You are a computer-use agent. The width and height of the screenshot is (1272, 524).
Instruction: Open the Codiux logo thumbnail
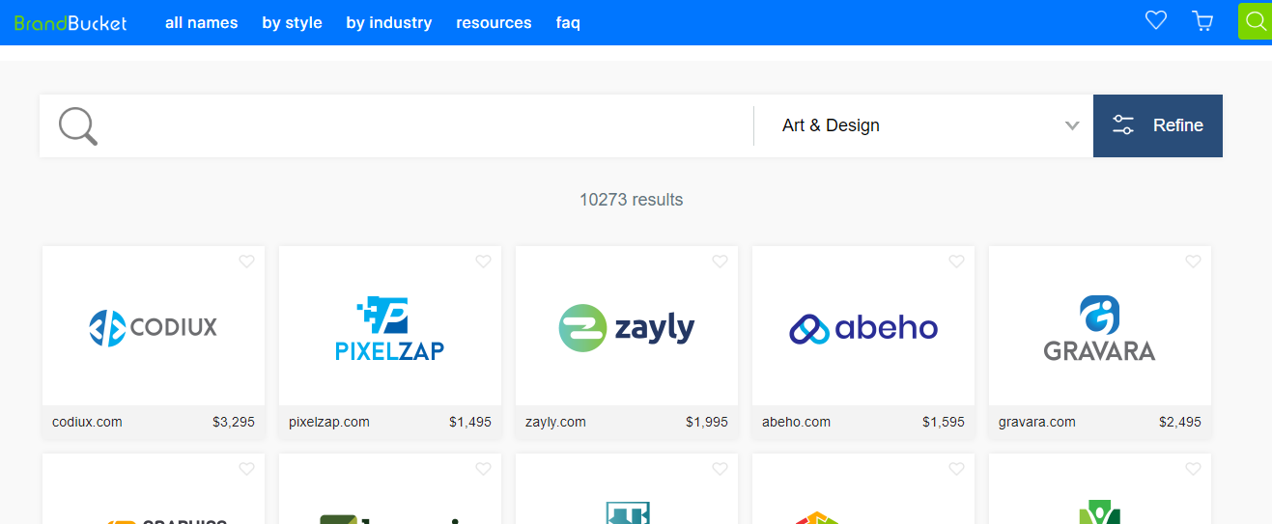click(x=154, y=328)
